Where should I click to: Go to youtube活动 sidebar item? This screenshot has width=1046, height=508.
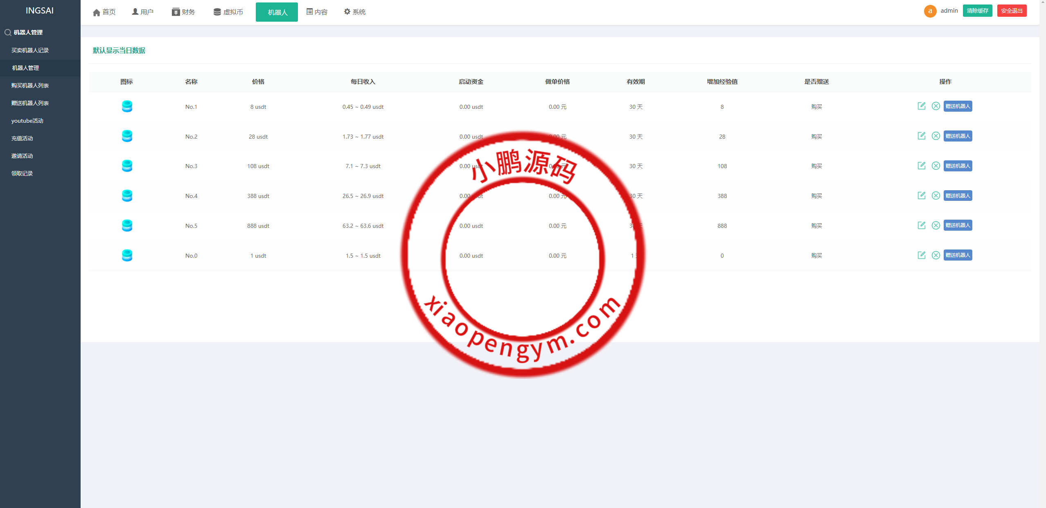[x=27, y=121]
